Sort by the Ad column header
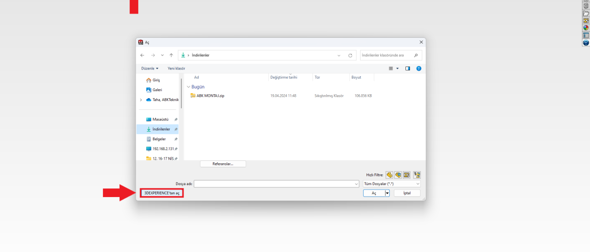 197,77
